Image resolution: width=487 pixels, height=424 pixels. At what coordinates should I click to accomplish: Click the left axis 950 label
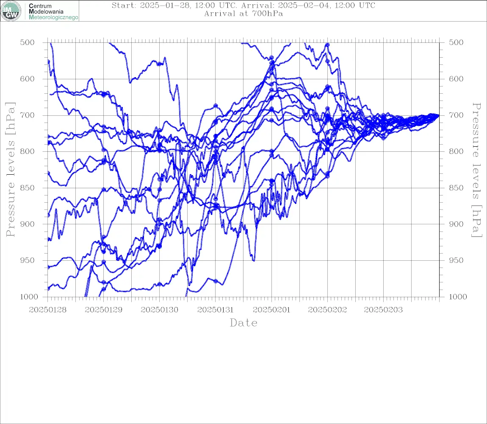[28, 260]
